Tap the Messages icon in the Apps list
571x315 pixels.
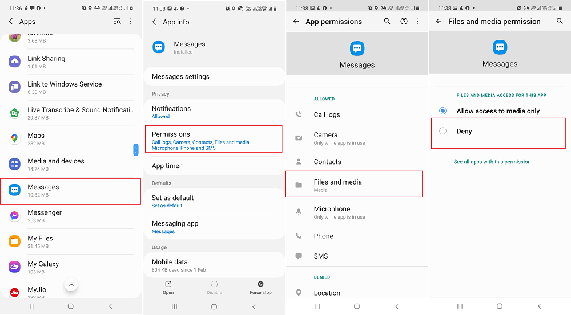pos(15,190)
